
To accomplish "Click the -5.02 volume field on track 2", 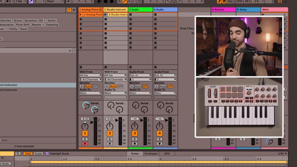I will 110,119.
